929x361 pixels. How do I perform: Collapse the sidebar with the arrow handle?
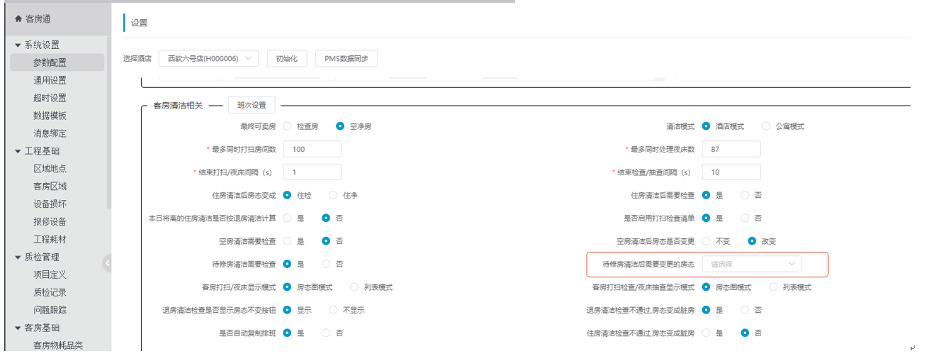pyautogui.click(x=107, y=263)
